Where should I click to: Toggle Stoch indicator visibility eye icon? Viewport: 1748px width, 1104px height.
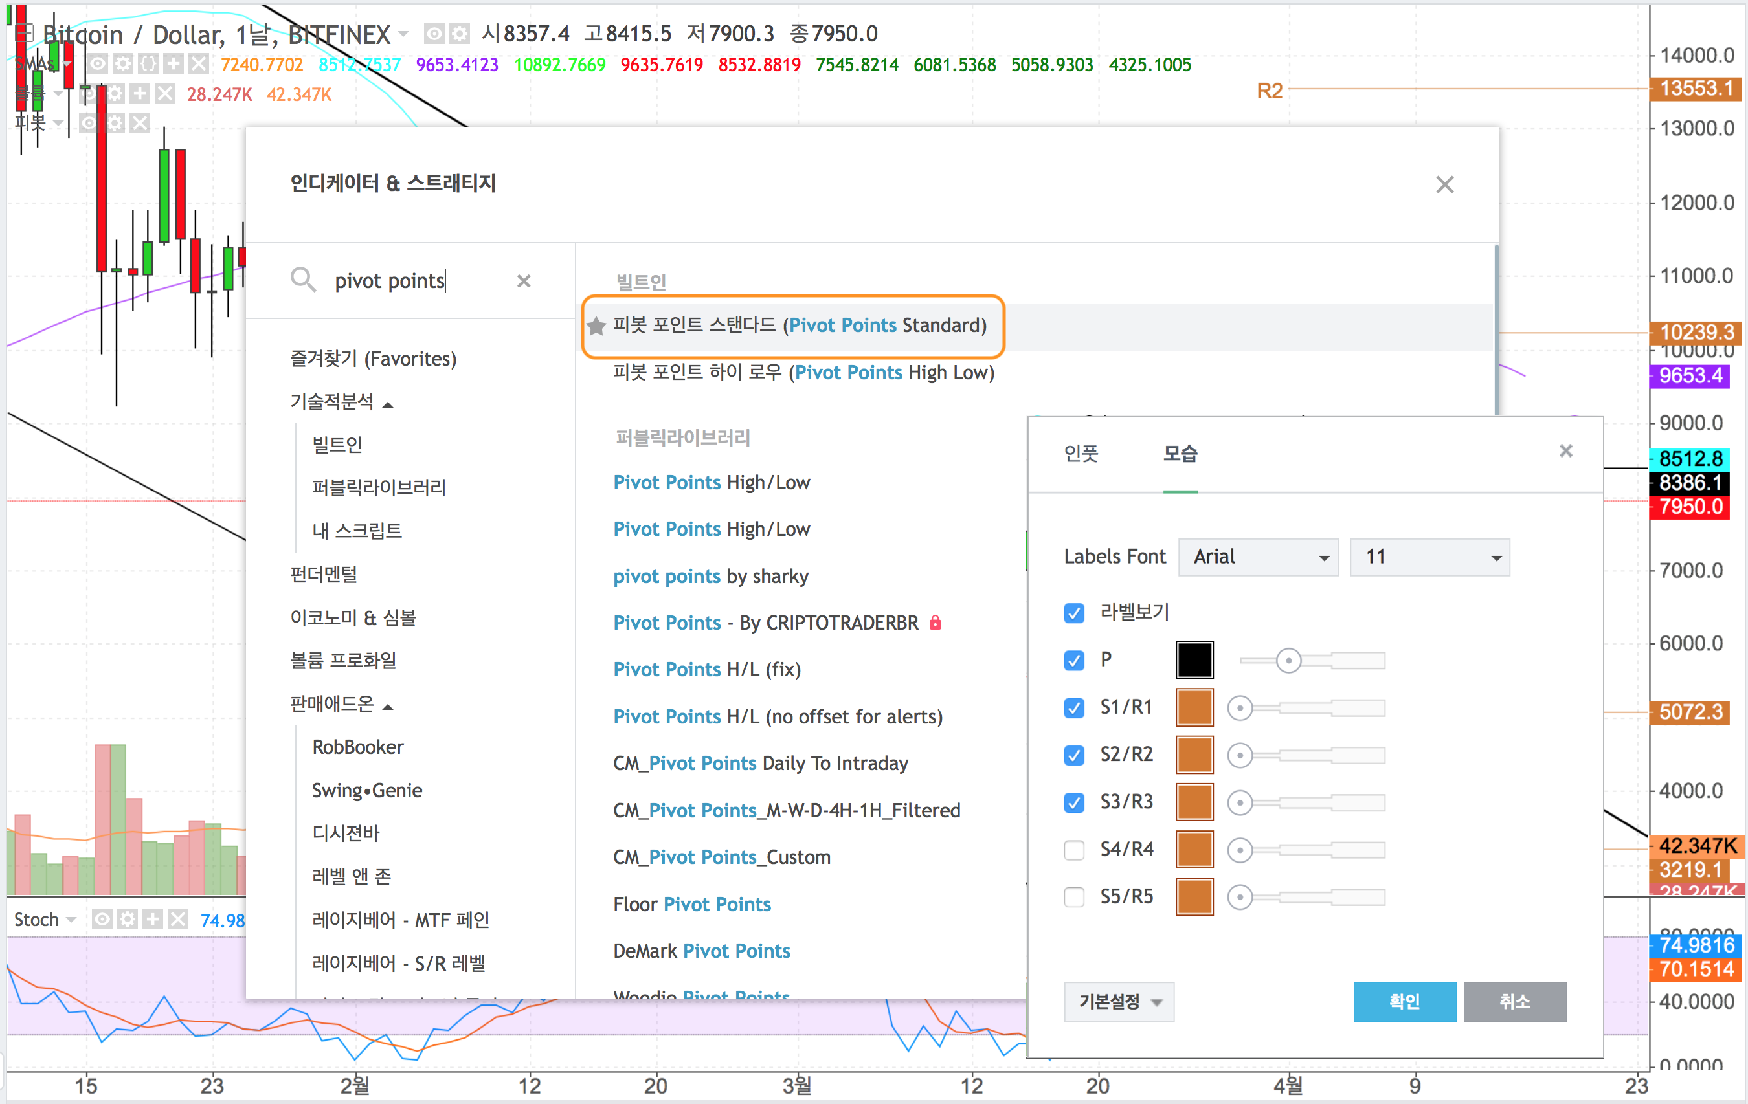(102, 920)
